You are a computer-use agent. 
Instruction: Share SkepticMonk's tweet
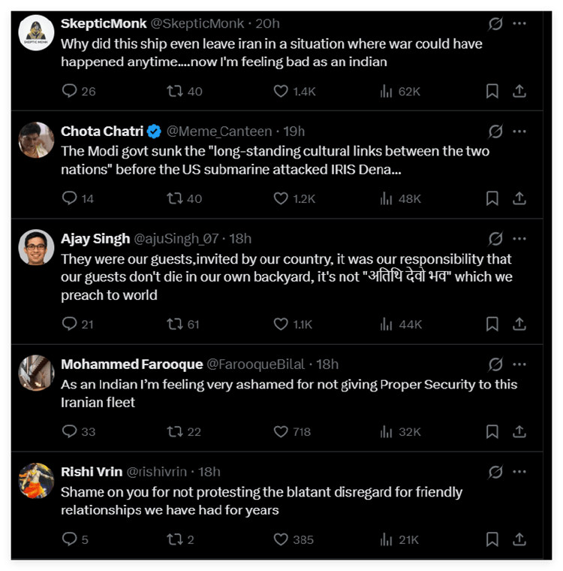tap(519, 91)
